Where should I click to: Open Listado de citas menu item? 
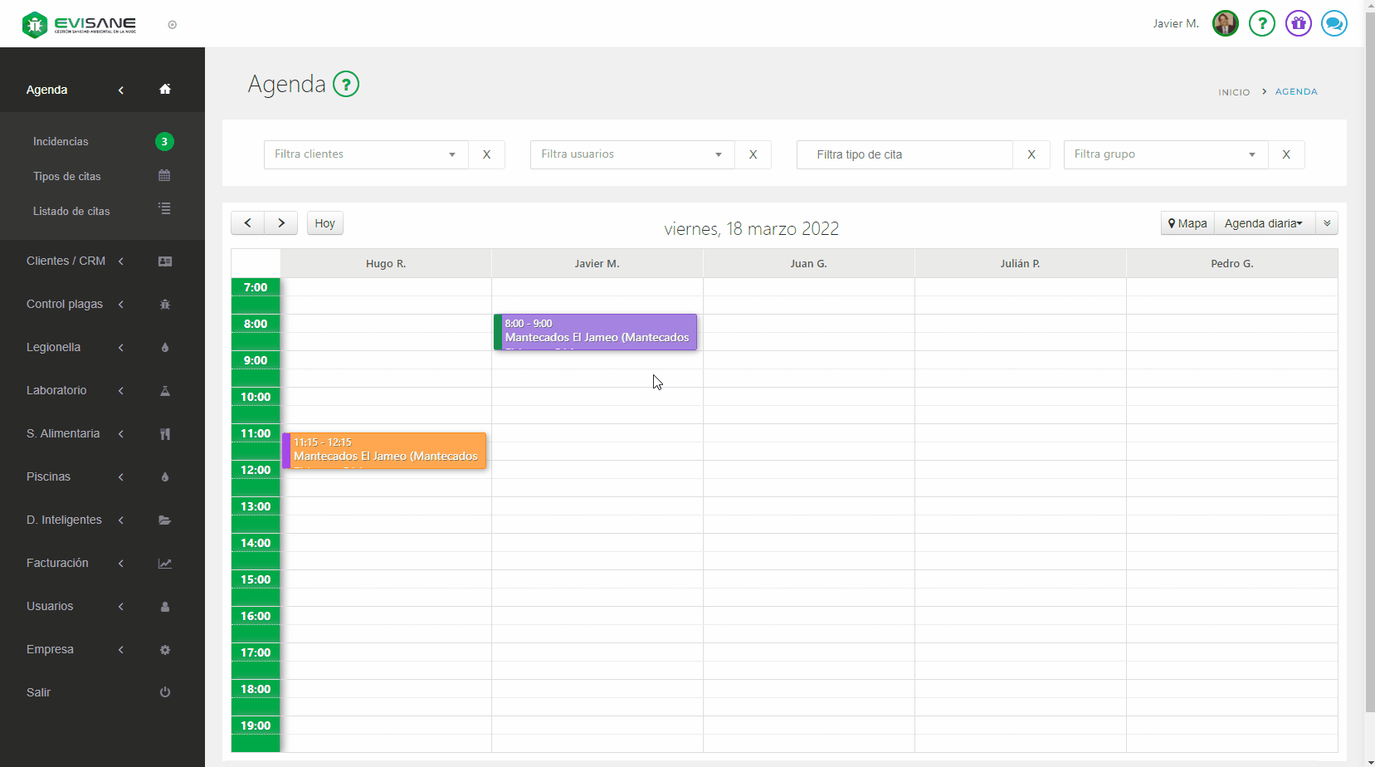(71, 212)
